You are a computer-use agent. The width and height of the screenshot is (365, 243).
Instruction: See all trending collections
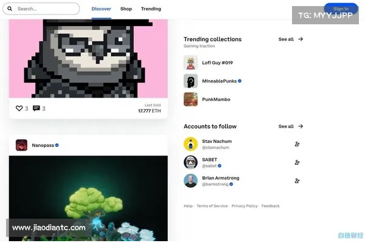(286, 39)
